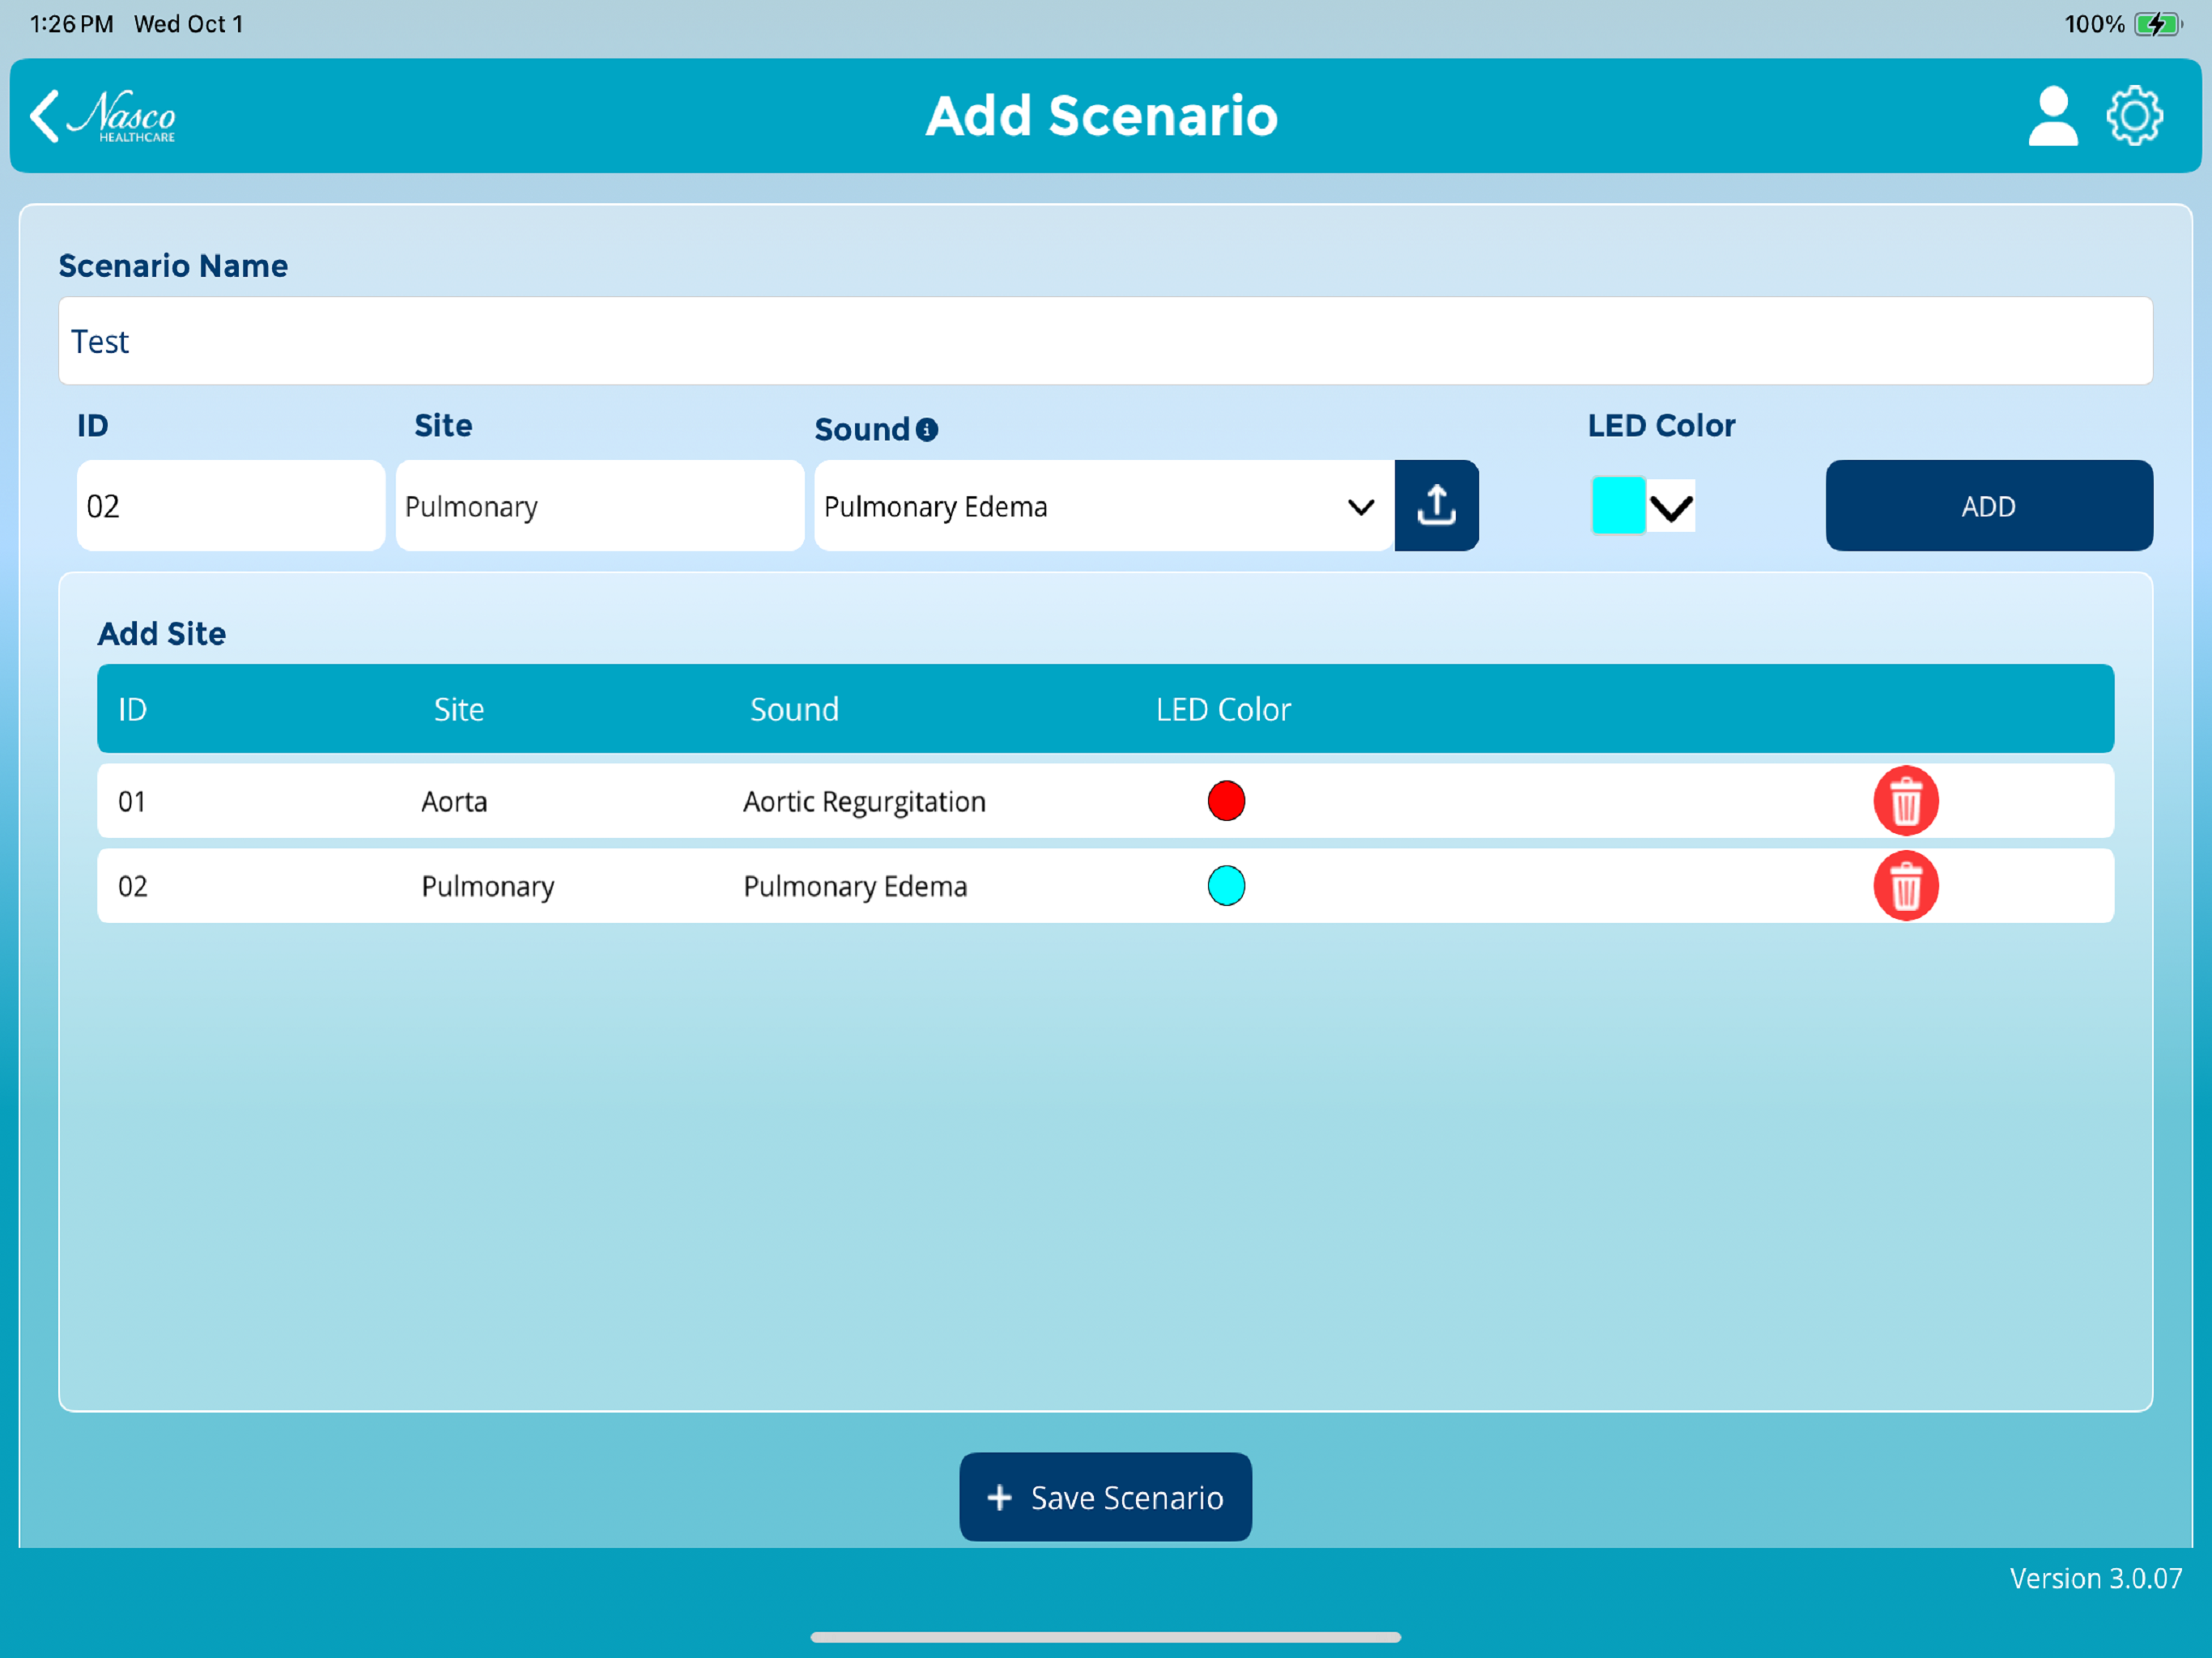Click the LED Color column header

tap(1224, 709)
